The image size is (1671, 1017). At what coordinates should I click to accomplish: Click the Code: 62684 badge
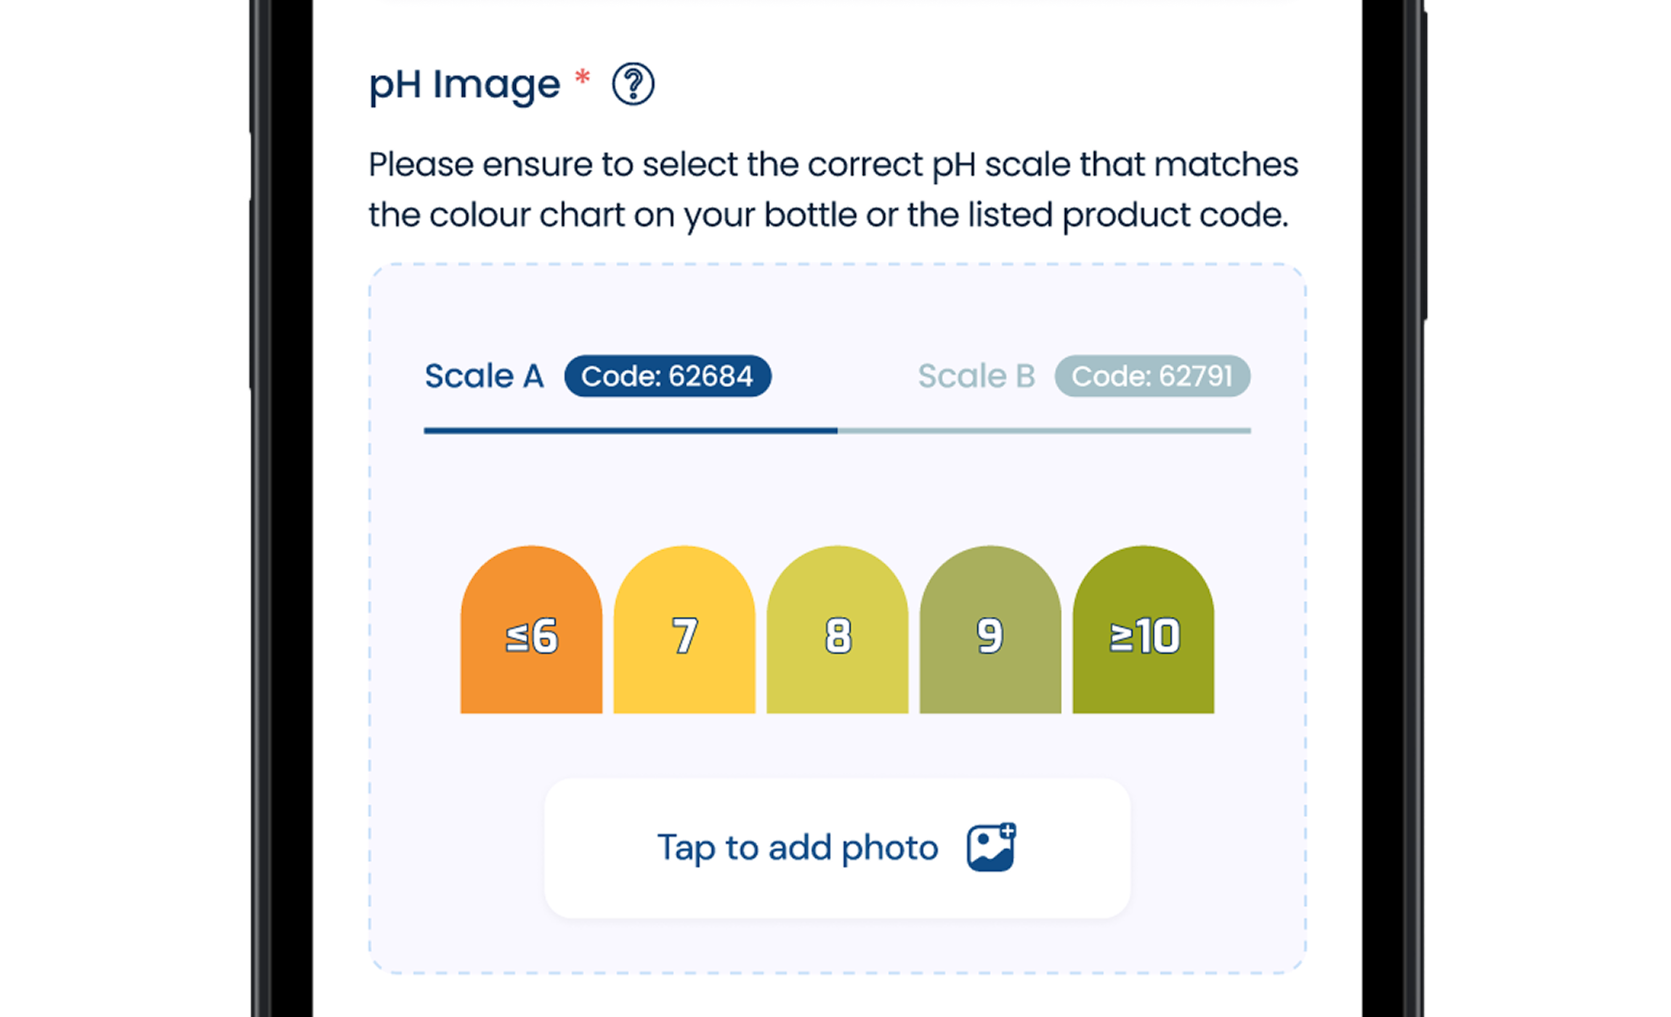coord(668,376)
